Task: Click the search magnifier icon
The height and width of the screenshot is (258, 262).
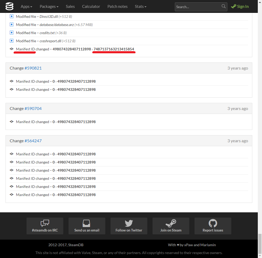Action: click(223, 7)
